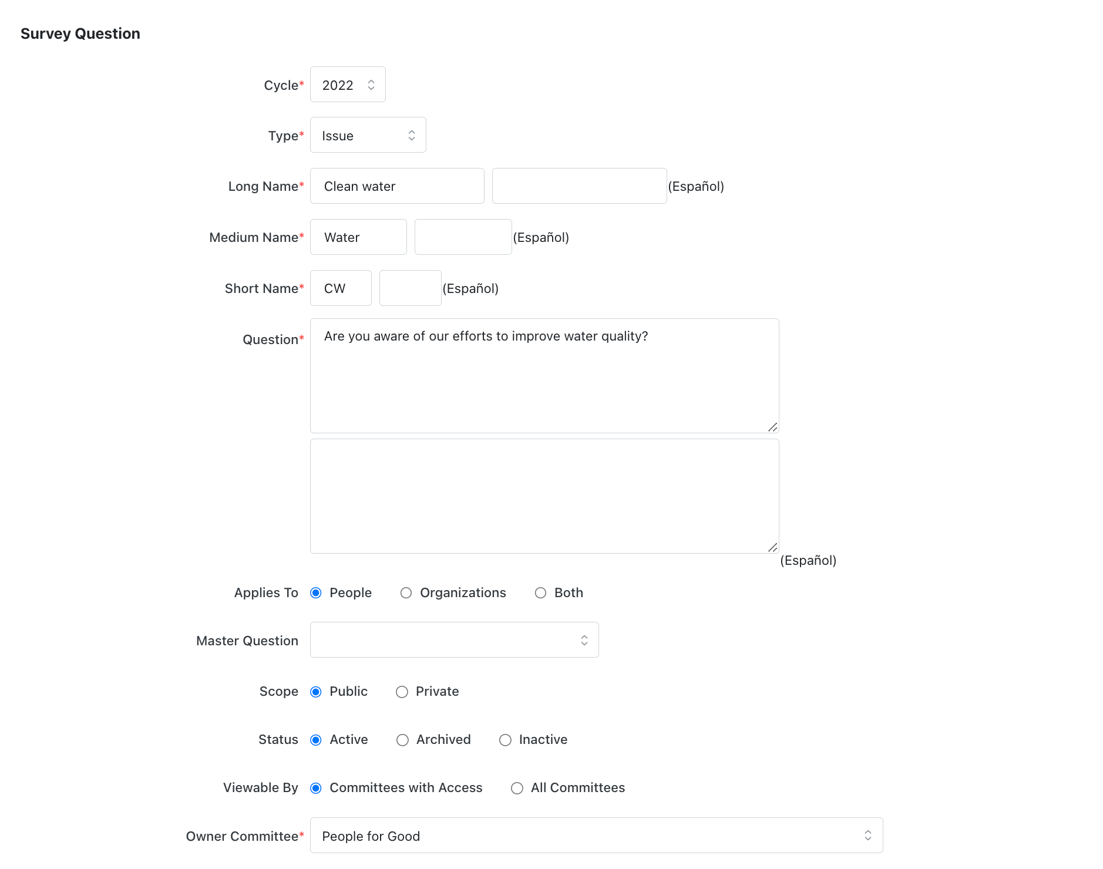Viewport: 1103px width, 869px height.
Task: Click the empty Spanish question text area
Action: pyautogui.click(x=544, y=496)
